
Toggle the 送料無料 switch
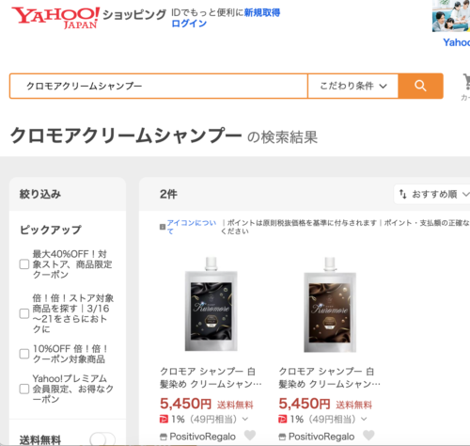(102, 439)
